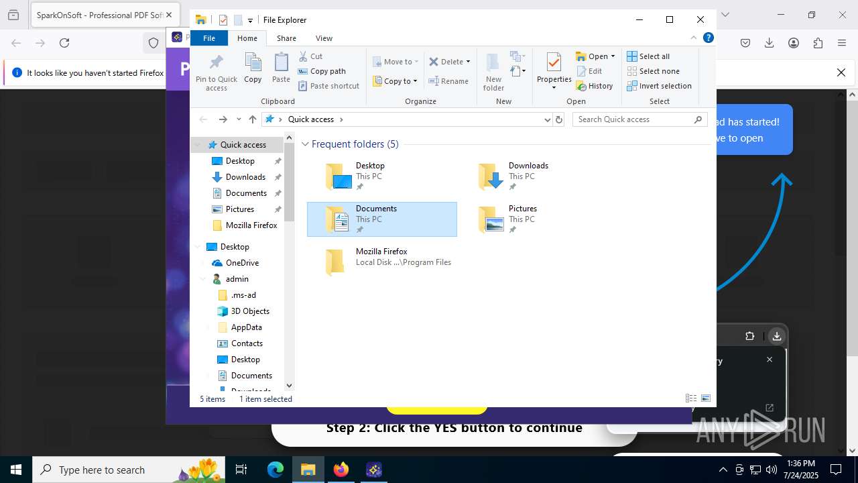
Task: Select admin user folder in tree
Action: pos(237,279)
